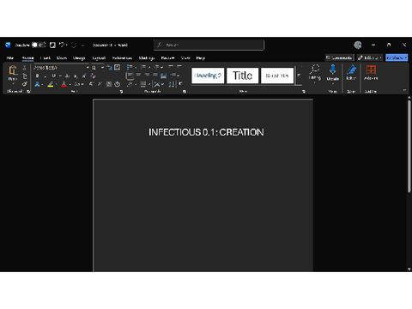Switch to the Mailings tab
Screen dimensions: 412x309
147,58
